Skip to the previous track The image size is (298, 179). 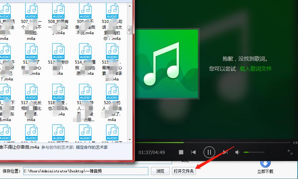coord(193,152)
